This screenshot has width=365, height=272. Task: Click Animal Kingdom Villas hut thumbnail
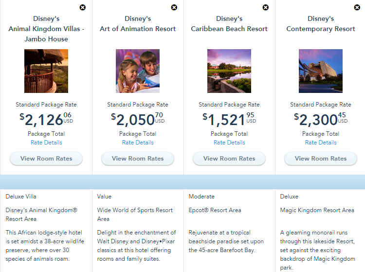point(46,71)
